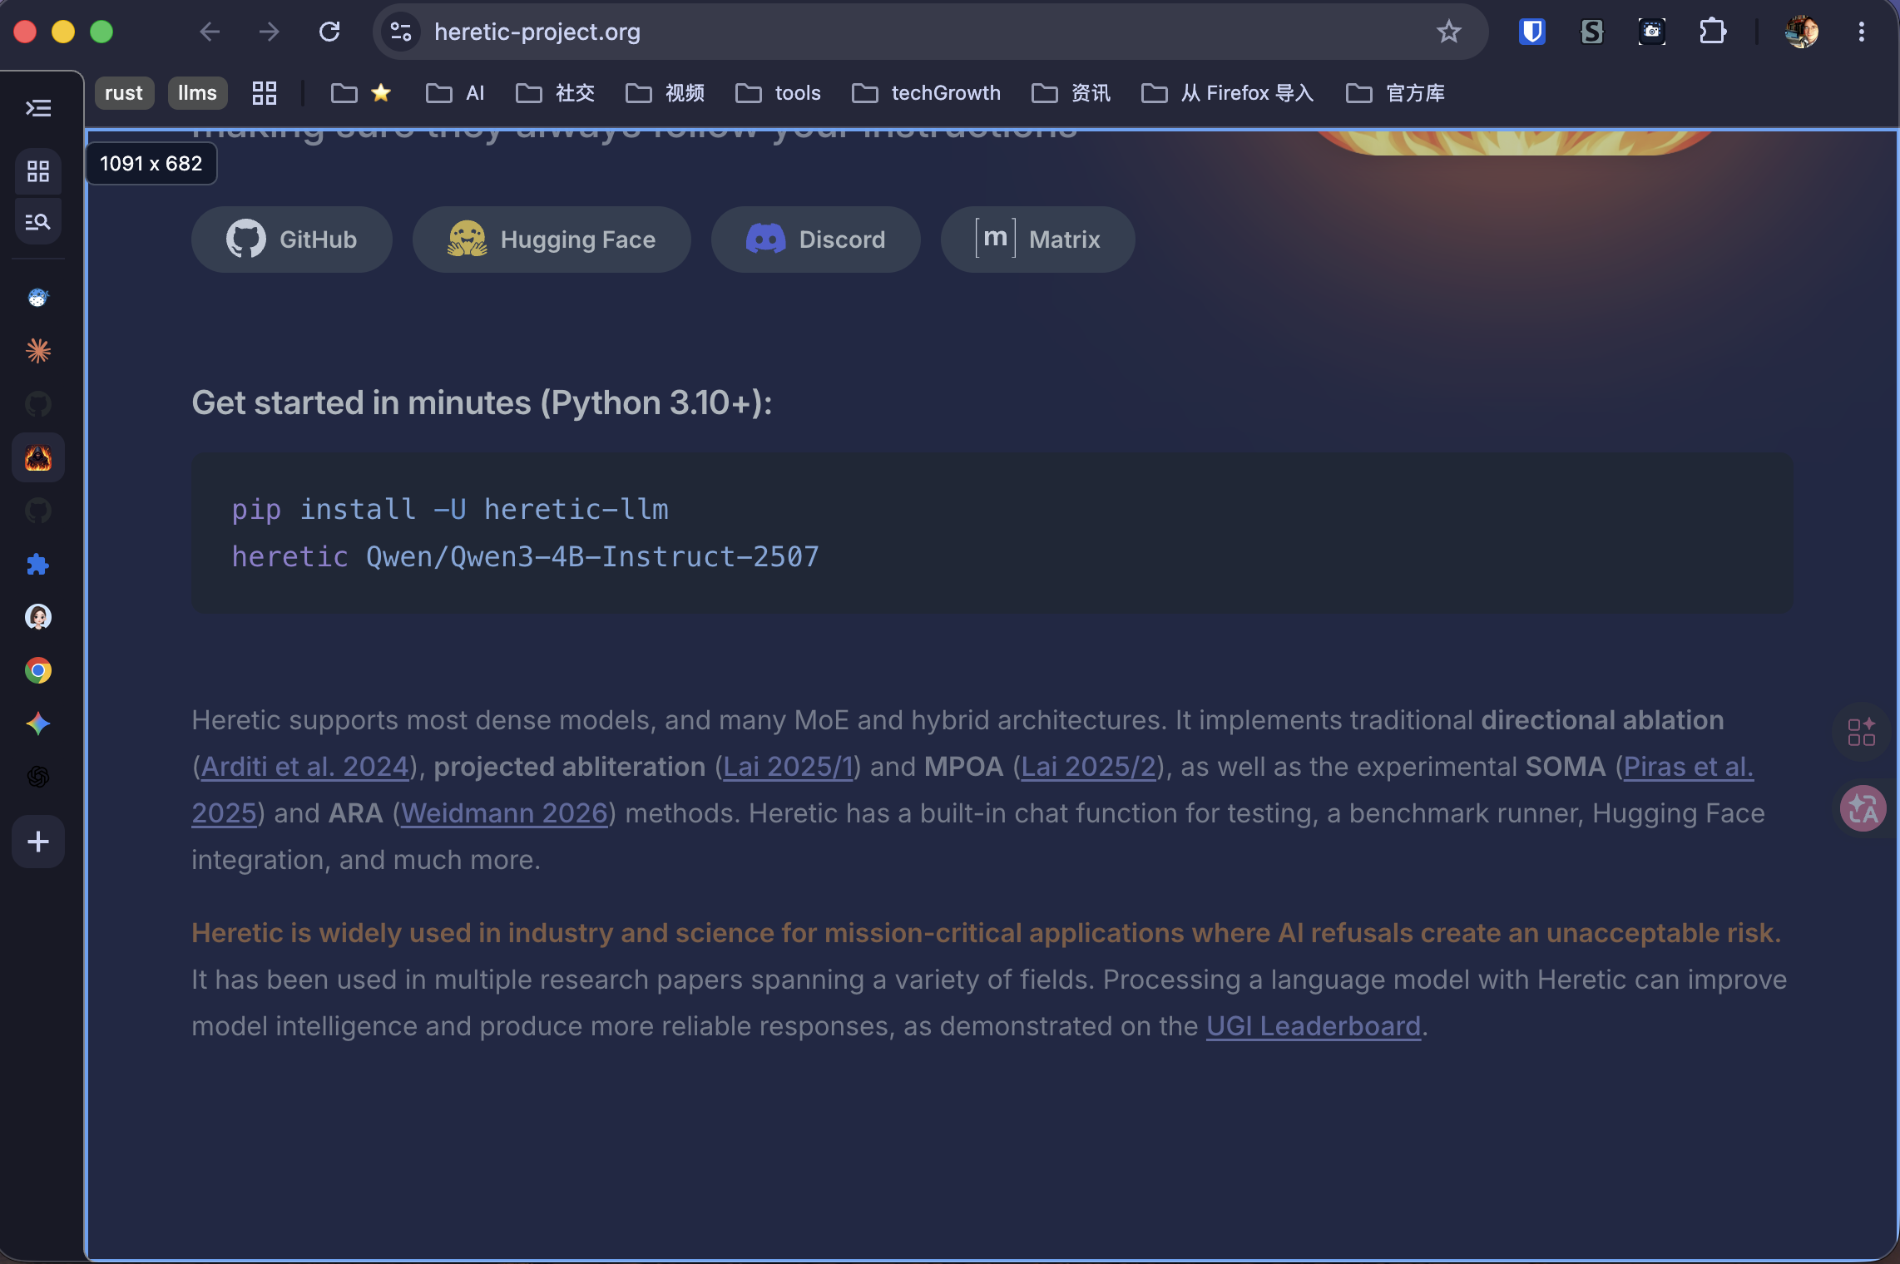The width and height of the screenshot is (1900, 1264).
Task: Expand the star bookmark folder
Action: (x=361, y=93)
